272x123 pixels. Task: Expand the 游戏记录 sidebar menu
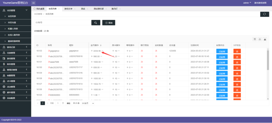coord(16,47)
